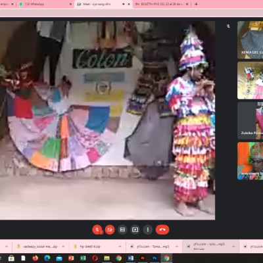
Task: Open the three-dot more options menu
Action: 148,229
